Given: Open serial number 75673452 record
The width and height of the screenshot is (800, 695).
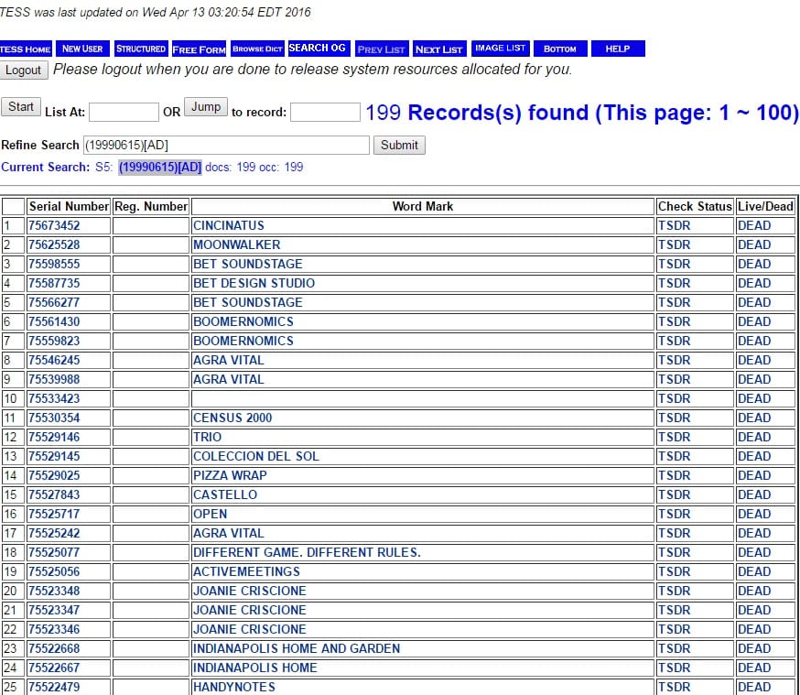Looking at the screenshot, I should pos(54,225).
